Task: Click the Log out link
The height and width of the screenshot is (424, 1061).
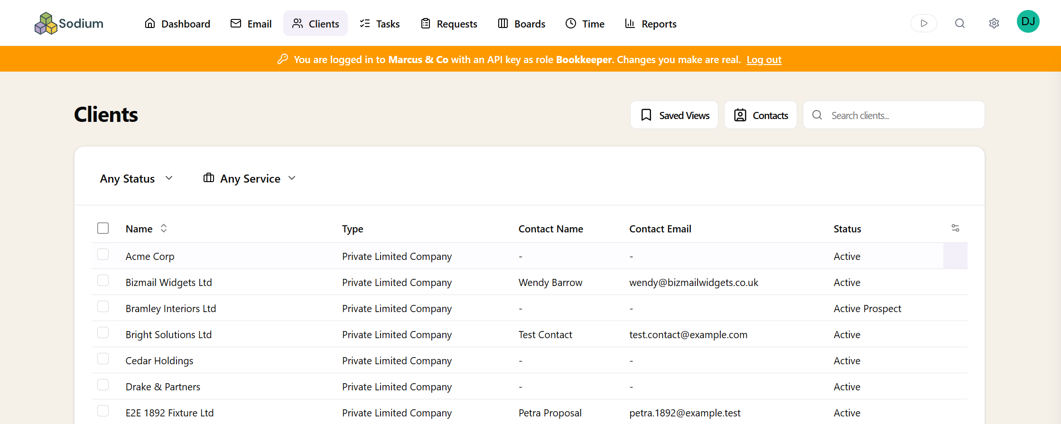Action: coord(764,60)
